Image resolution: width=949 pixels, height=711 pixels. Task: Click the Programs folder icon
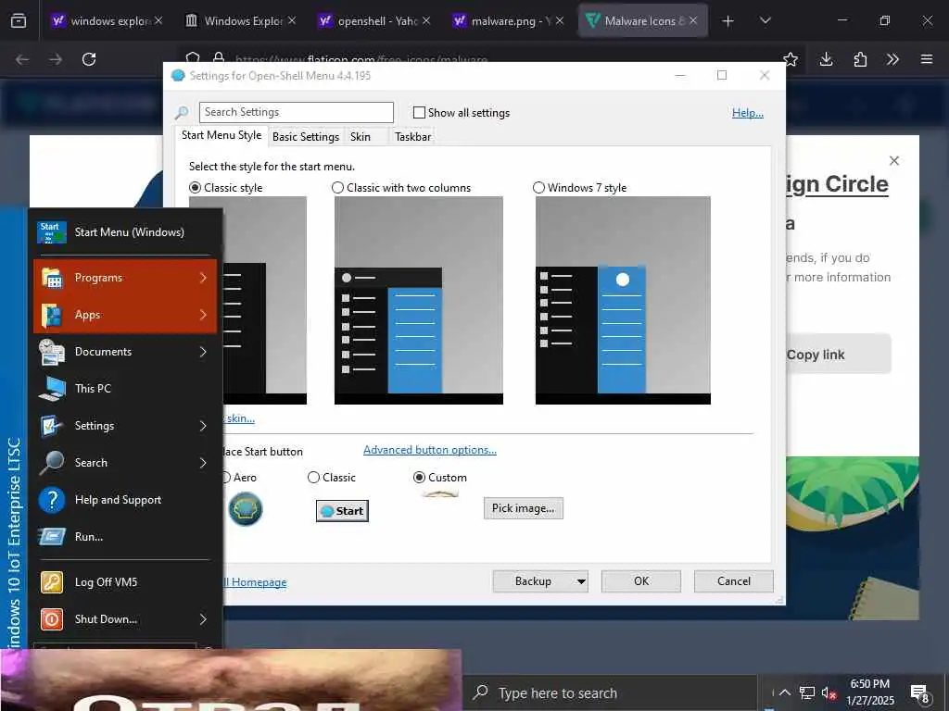[52, 278]
